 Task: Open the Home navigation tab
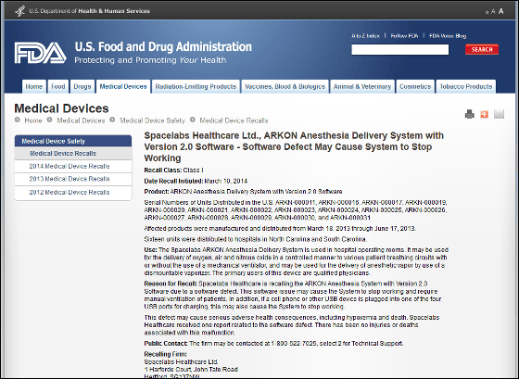click(34, 86)
